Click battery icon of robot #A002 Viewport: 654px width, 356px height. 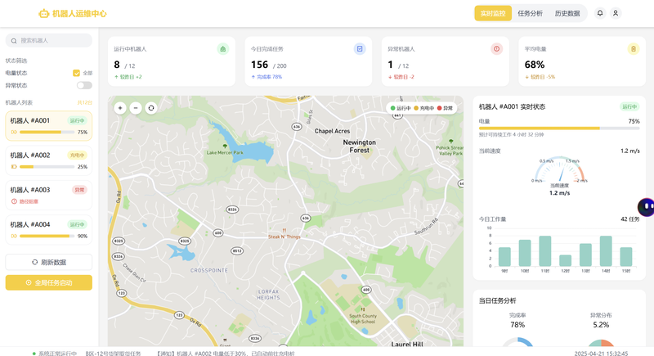coord(14,167)
